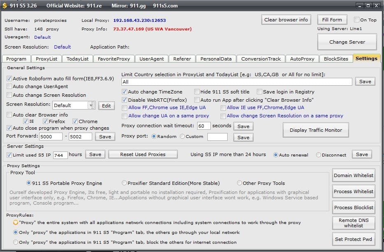The width and height of the screenshot is (384, 252).
Task: Save the Limit Country selection
Action: pos(365,82)
